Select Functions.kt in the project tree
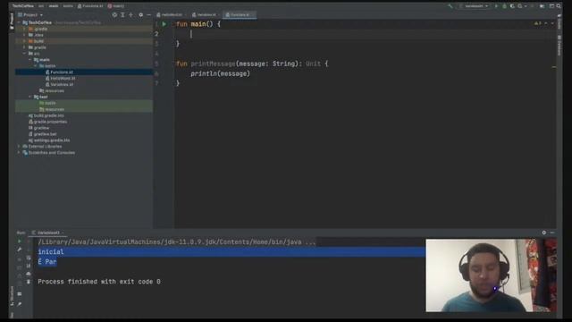The image size is (572, 322). coord(62,72)
